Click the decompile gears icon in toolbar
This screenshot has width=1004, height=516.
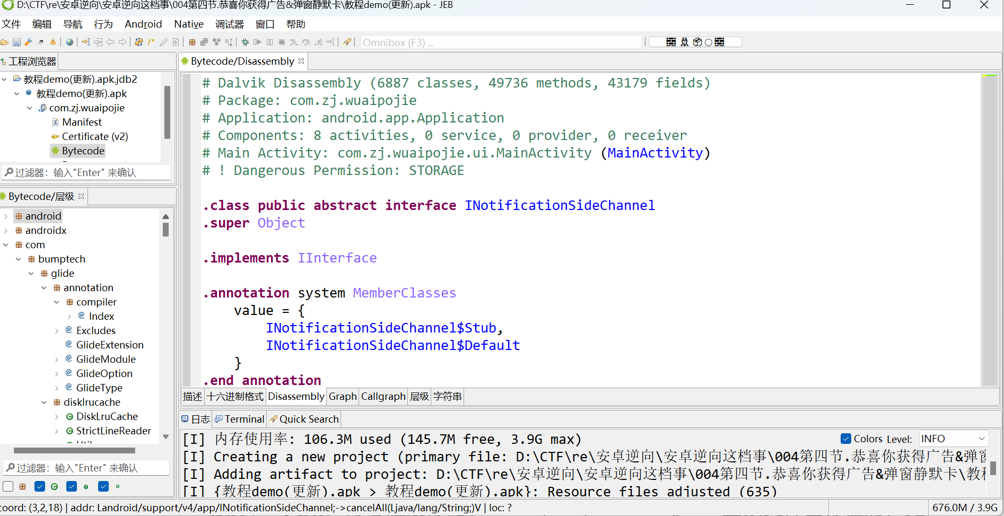pos(139,42)
